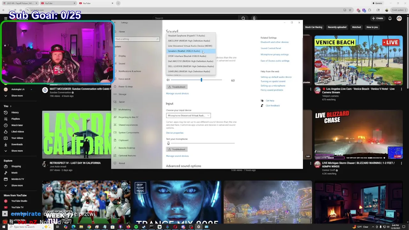Open Bluetooth and other devices link
Image resolution: width=409 pixels, height=230 pixels.
click(x=274, y=42)
